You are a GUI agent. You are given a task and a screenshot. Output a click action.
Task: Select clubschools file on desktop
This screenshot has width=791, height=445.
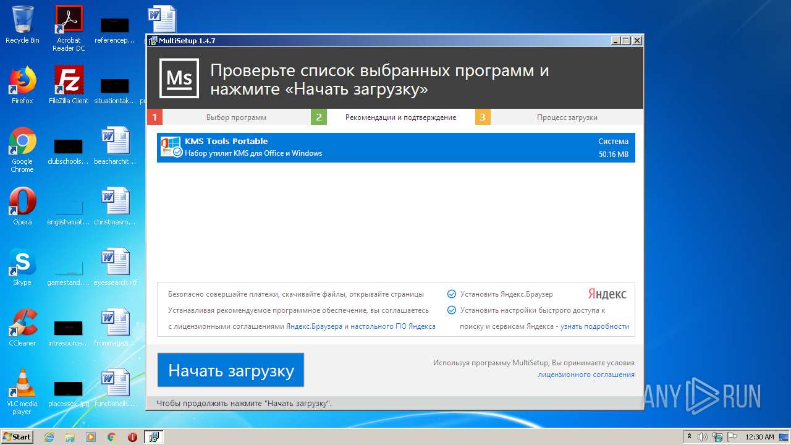coord(69,151)
